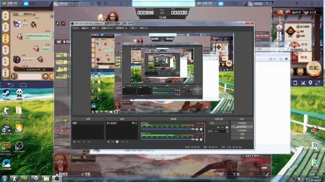Select the second chat channel tab with red dot

point(5,27)
